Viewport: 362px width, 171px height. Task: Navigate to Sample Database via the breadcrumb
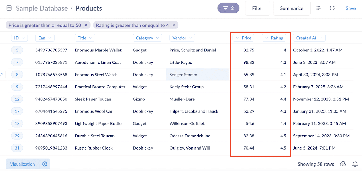coord(42,8)
